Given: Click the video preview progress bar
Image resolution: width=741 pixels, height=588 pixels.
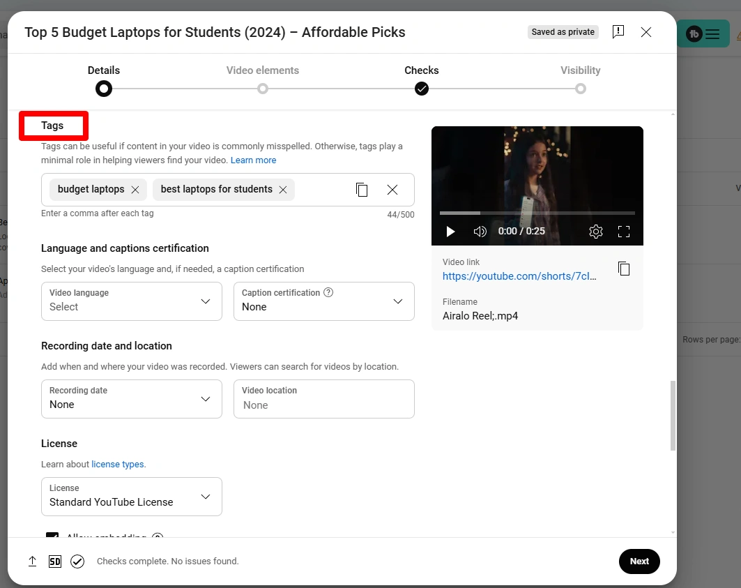Looking at the screenshot, I should coord(537,213).
